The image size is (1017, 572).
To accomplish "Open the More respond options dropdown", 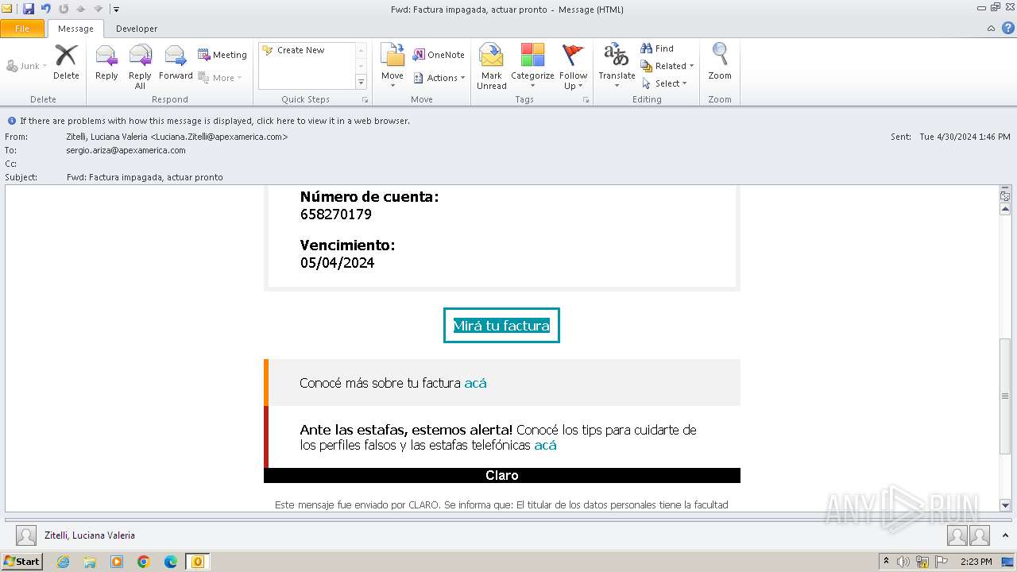I will [220, 78].
